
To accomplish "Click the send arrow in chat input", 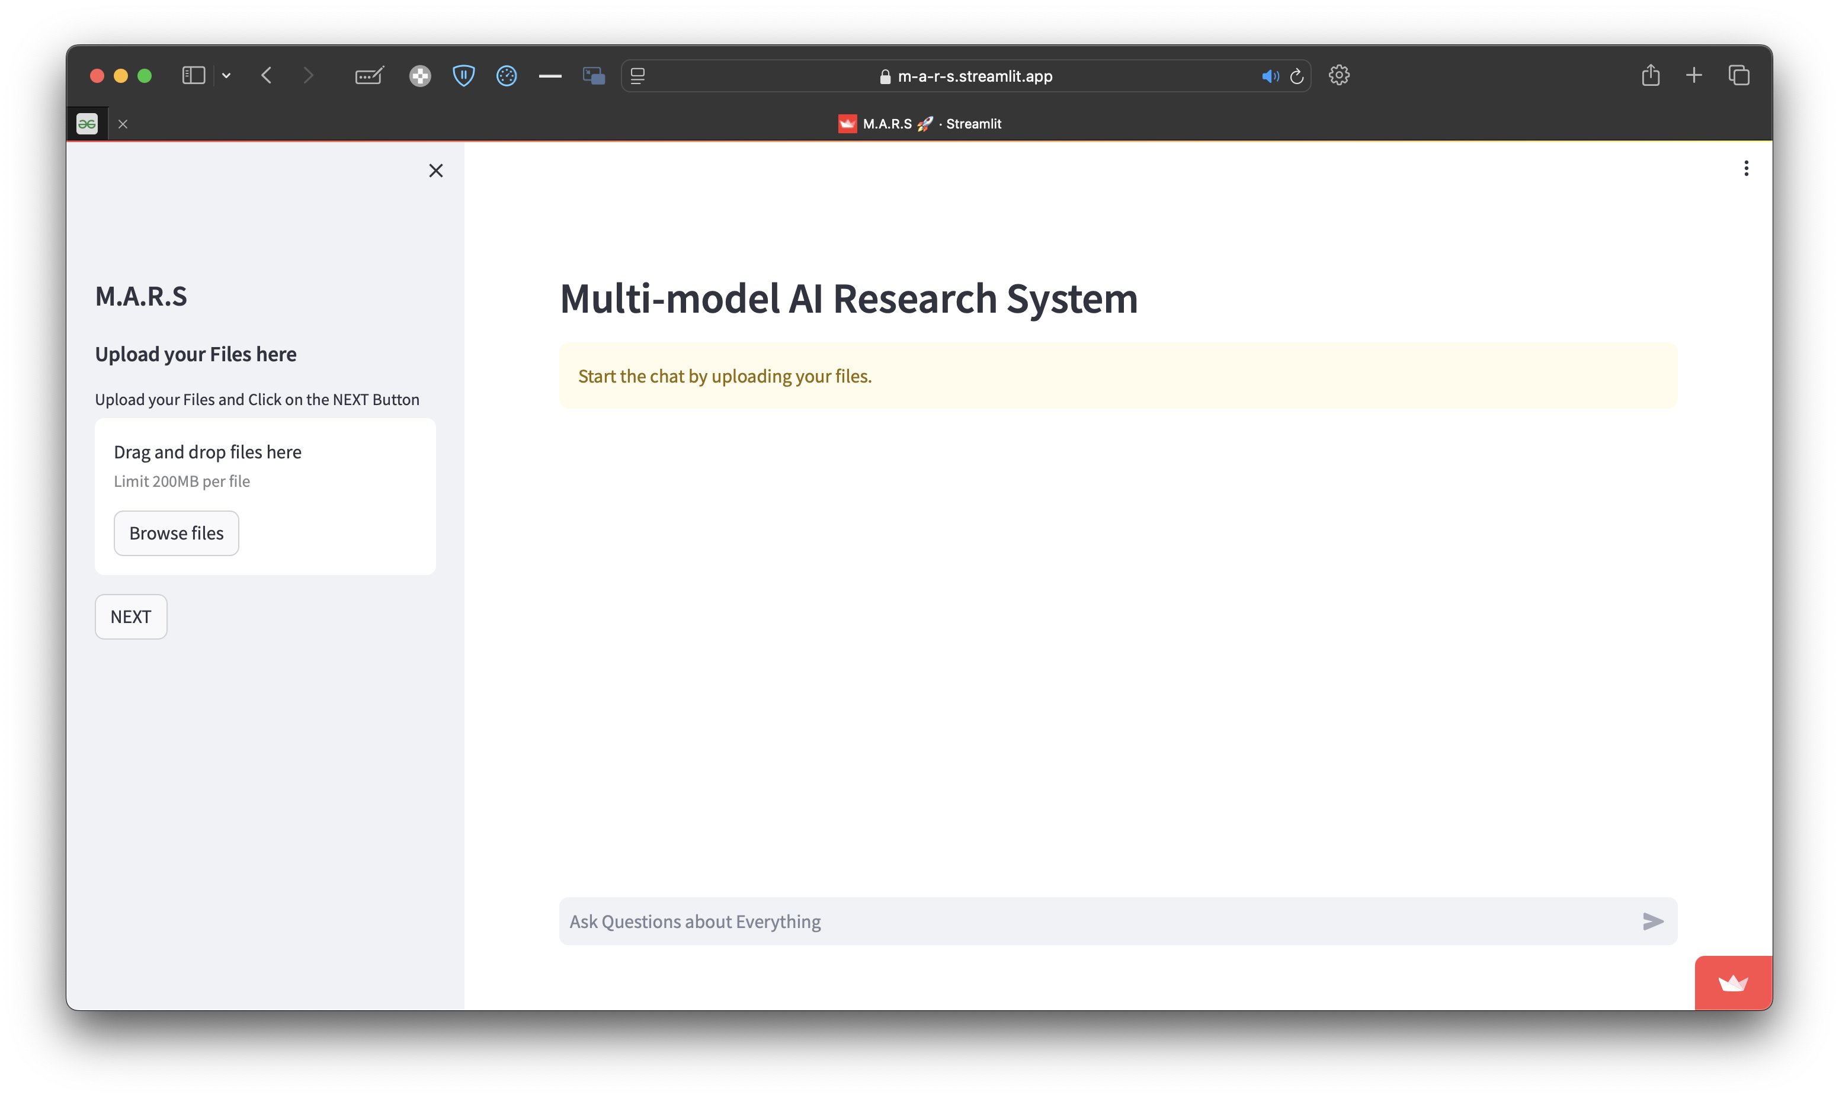I will pyautogui.click(x=1652, y=921).
